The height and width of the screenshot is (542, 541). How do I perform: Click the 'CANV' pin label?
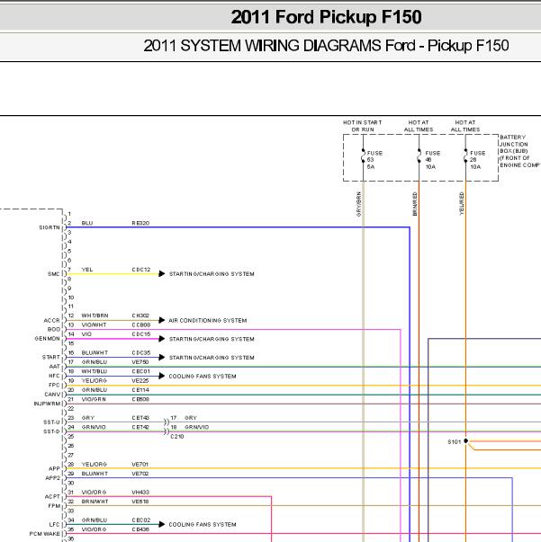(52, 395)
